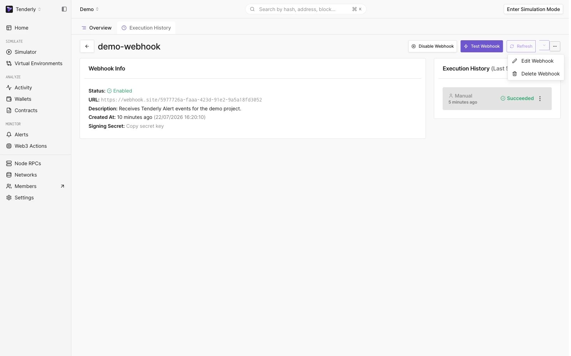The image size is (571, 356).
Task: Open Activity in sidebar
Action: pyautogui.click(x=23, y=88)
